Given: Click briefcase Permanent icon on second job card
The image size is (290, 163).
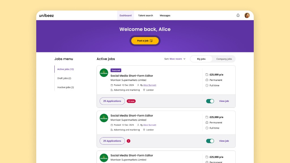Looking at the screenshot, I should tap(207, 123).
